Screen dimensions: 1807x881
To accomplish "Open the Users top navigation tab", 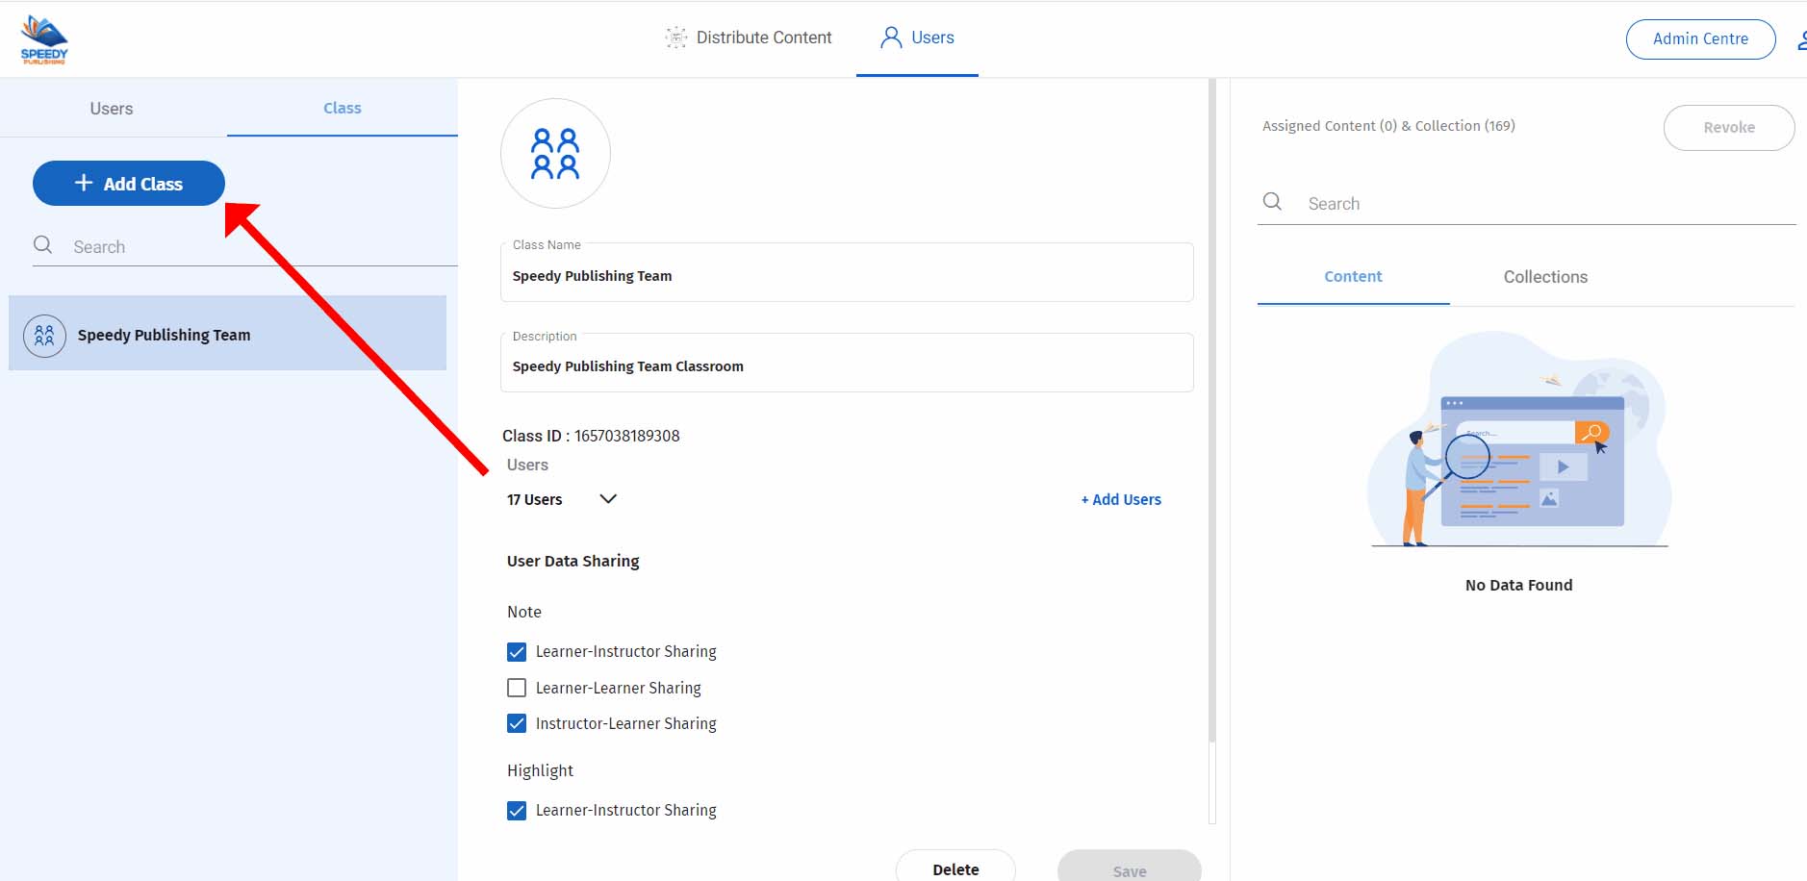I will (x=917, y=38).
